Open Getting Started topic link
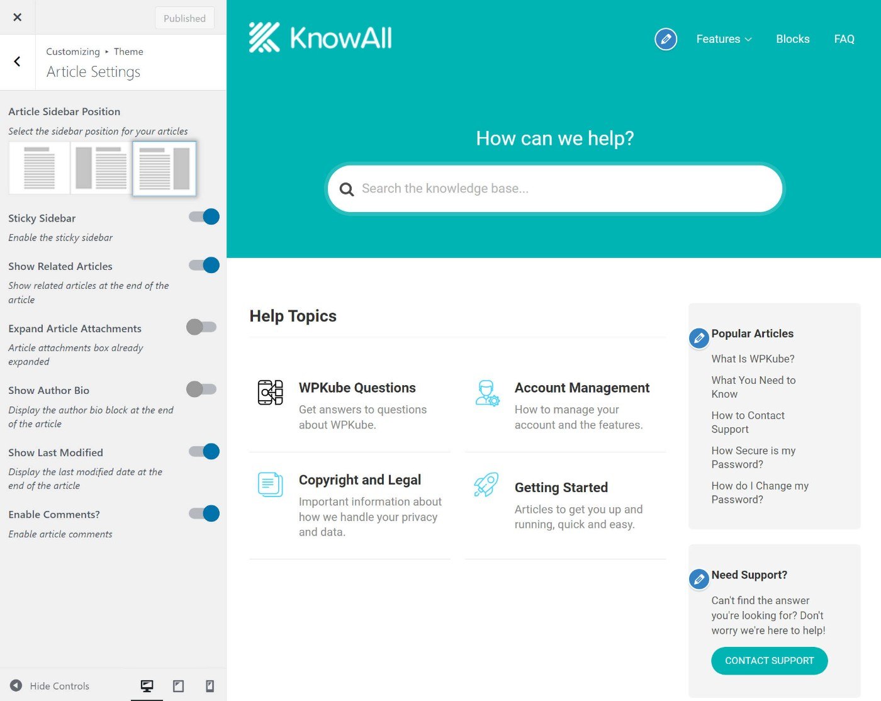 [x=561, y=488]
